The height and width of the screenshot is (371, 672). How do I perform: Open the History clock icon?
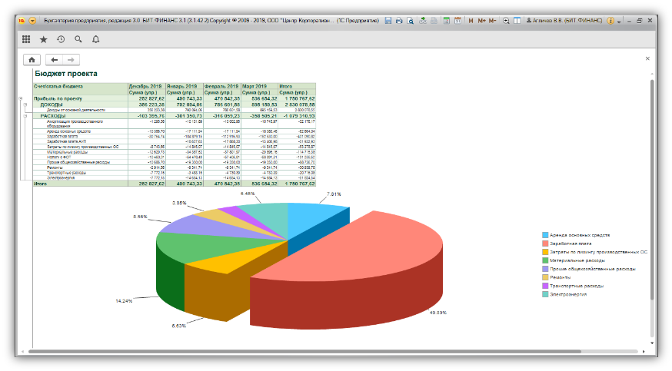61,38
